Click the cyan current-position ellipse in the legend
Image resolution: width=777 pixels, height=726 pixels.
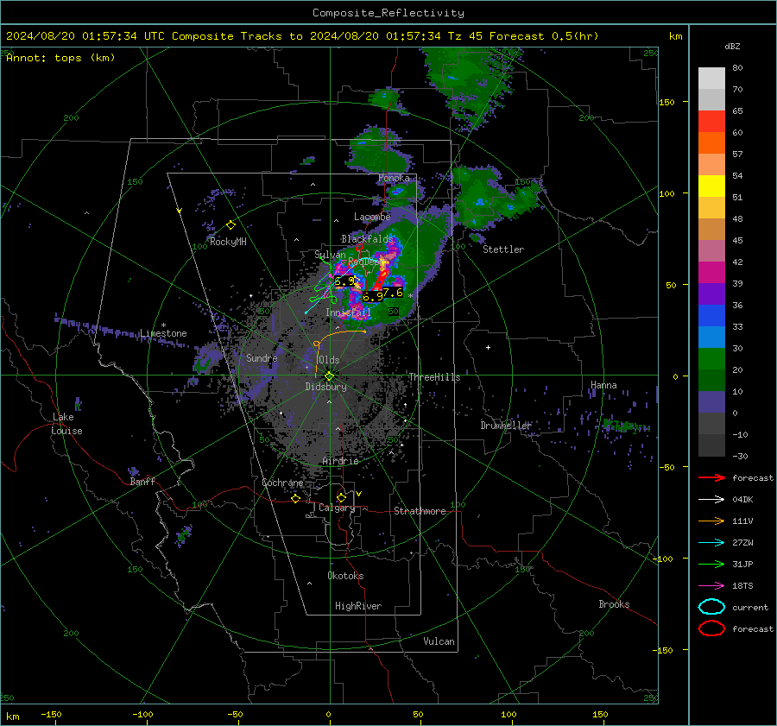[x=711, y=607]
